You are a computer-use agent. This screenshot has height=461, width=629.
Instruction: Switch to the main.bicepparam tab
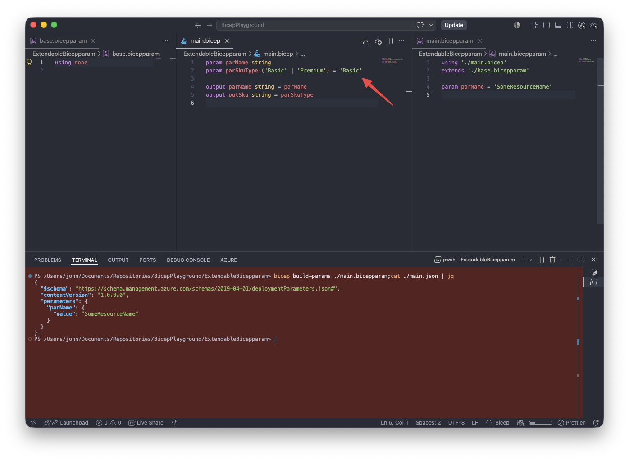click(450, 41)
